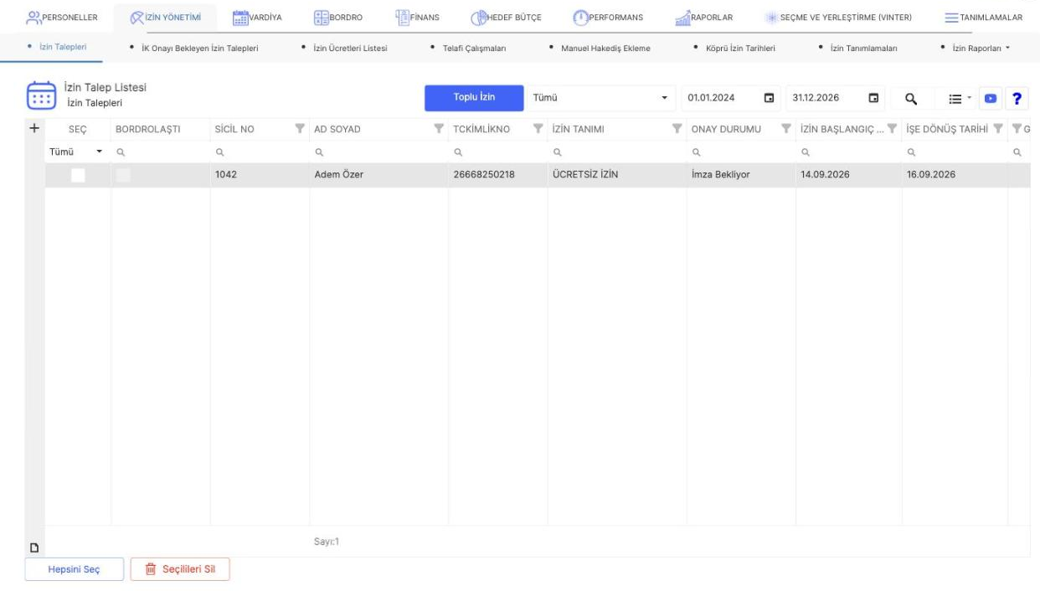Open the ONAY DURUMU column filter icon

tap(785, 129)
